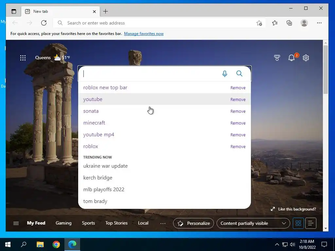This screenshot has height=251, width=335.
Task: Remove 'roblox' from search history
Action: pyautogui.click(x=238, y=146)
